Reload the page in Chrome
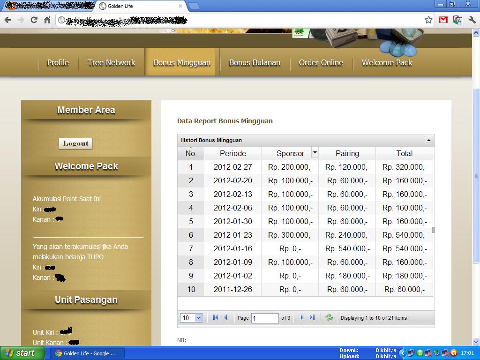 (34, 20)
